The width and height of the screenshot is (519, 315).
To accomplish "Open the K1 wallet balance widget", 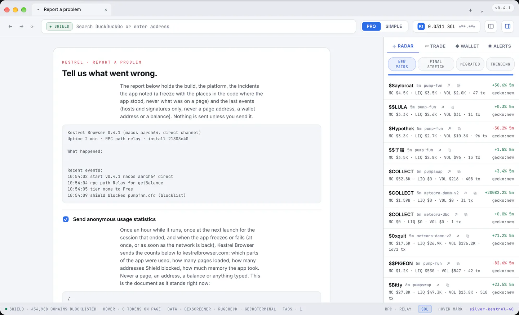I will pos(446,27).
